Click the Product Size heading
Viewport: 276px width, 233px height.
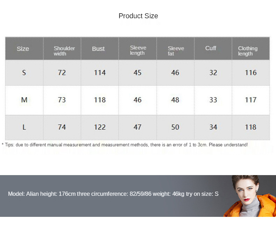[x=138, y=16]
